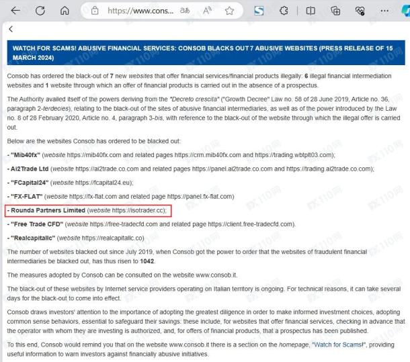The width and height of the screenshot is (410, 362).
Task: Open the browser home page icon
Action: point(65,11)
